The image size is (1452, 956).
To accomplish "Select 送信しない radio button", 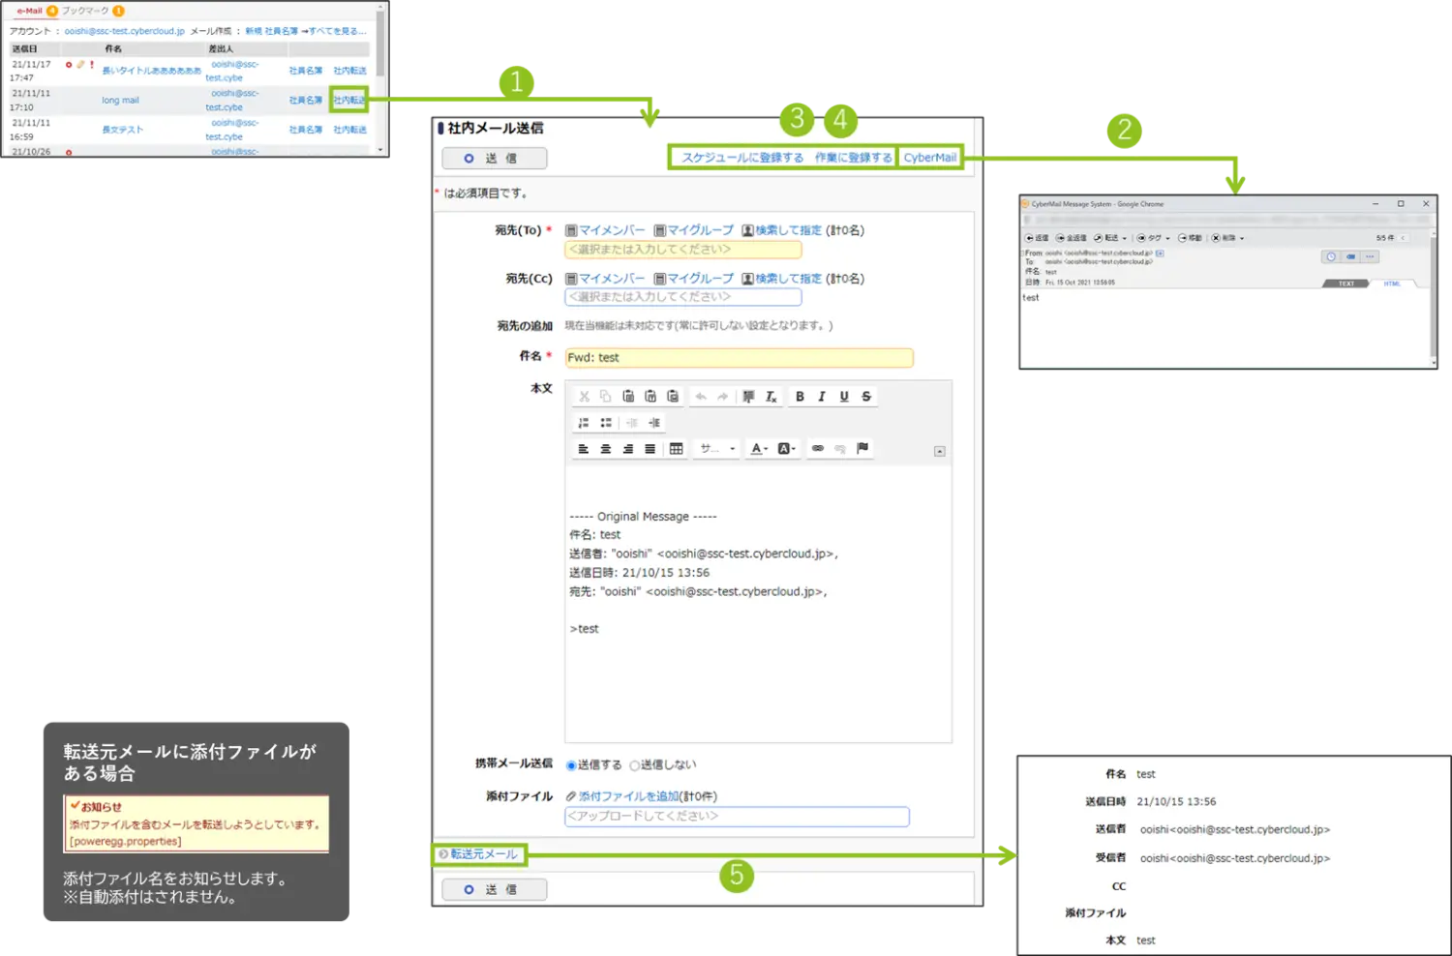I will pyautogui.click(x=634, y=765).
